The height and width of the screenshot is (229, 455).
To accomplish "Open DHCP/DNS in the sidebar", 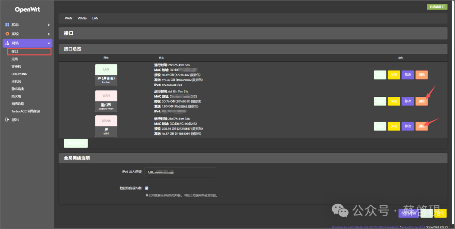I will click(x=19, y=74).
